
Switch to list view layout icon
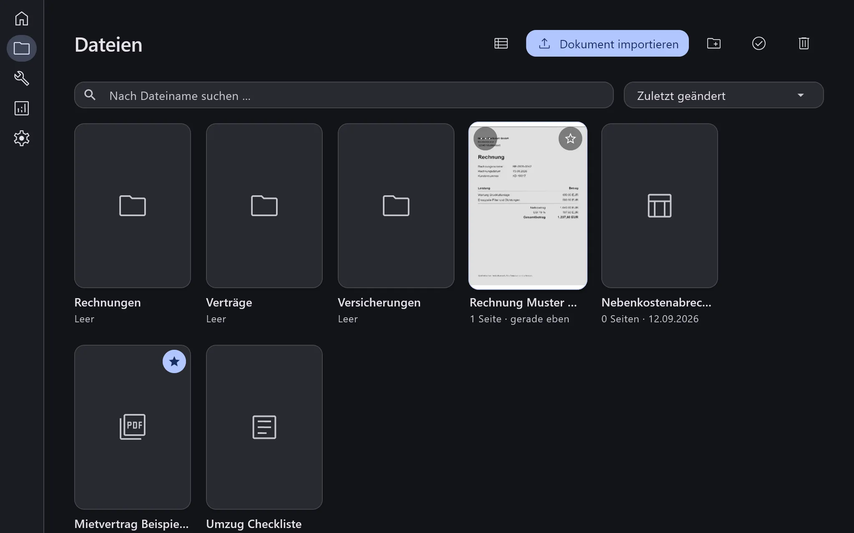(x=501, y=43)
